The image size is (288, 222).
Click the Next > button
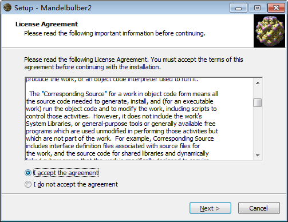click(210, 208)
